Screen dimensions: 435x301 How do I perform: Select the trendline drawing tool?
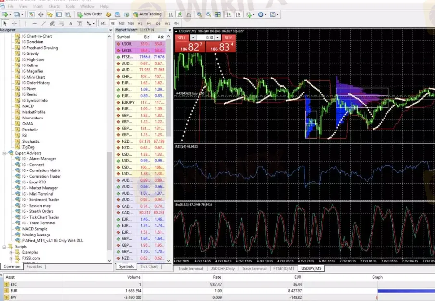[x=44, y=23]
